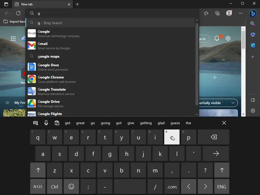This screenshot has width=260, height=195.
Task: Open page settings gear on new tab
Action: coord(228,38)
